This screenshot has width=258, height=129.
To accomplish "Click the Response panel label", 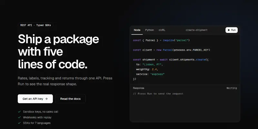I will pyautogui.click(x=139, y=88).
